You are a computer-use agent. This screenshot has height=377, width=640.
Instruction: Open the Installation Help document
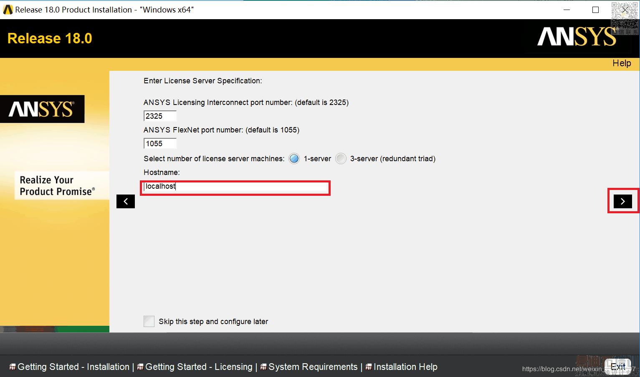pyautogui.click(x=405, y=367)
